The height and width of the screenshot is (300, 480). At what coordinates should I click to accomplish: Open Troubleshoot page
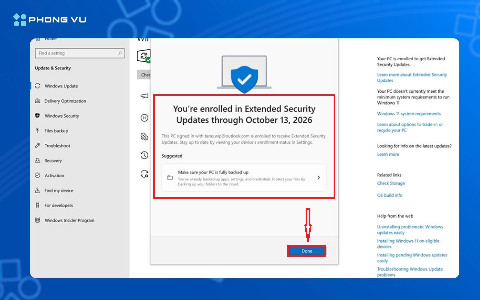57,146
